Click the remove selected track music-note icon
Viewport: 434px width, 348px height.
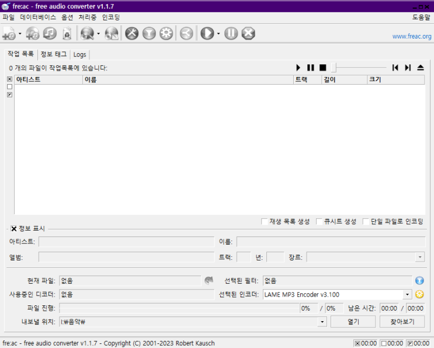pyautogui.click(x=50, y=33)
